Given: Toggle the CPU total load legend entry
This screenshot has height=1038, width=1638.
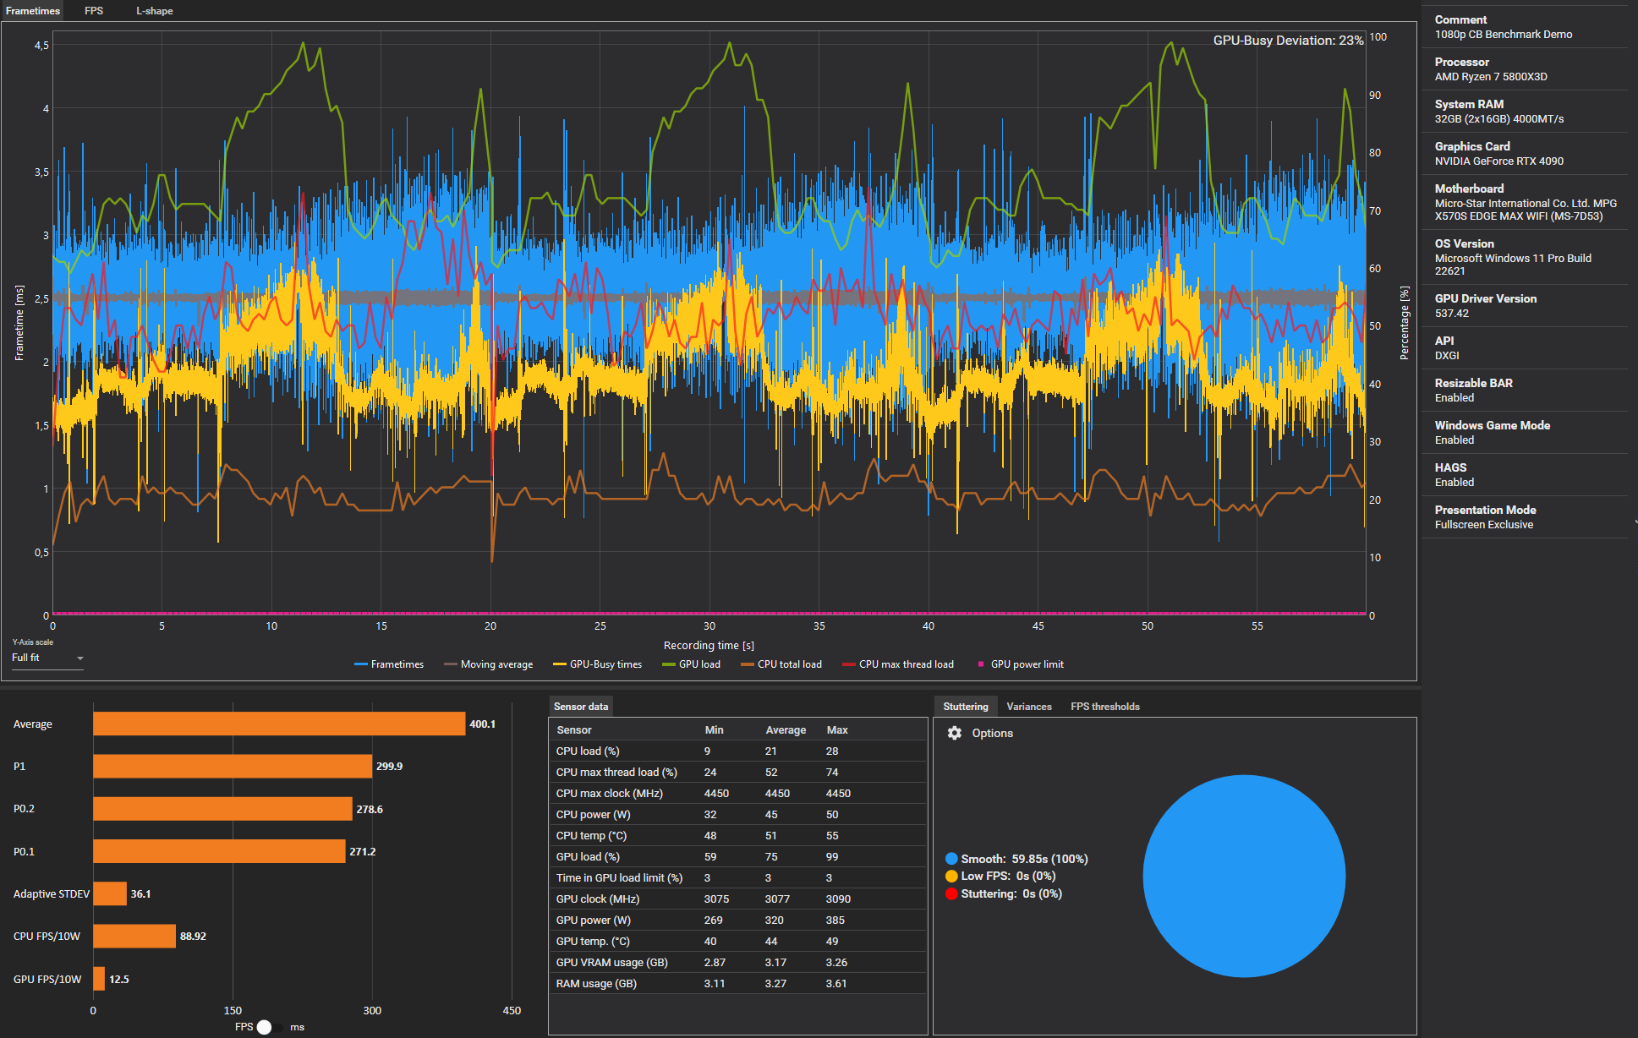Looking at the screenshot, I should (781, 664).
